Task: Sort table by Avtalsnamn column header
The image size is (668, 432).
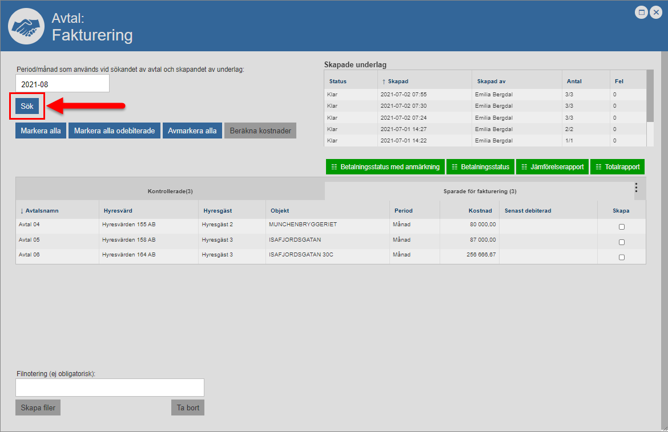Action: [x=42, y=211]
